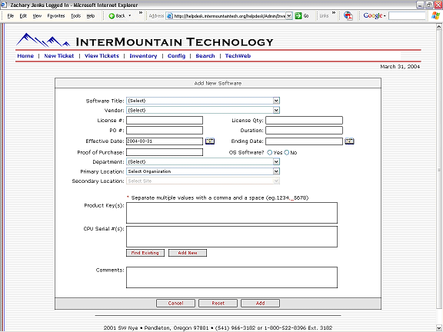Image resolution: width=443 pixels, height=332 pixels.
Task: Expand the toolbar chevron next to Back
Action: (141, 13)
